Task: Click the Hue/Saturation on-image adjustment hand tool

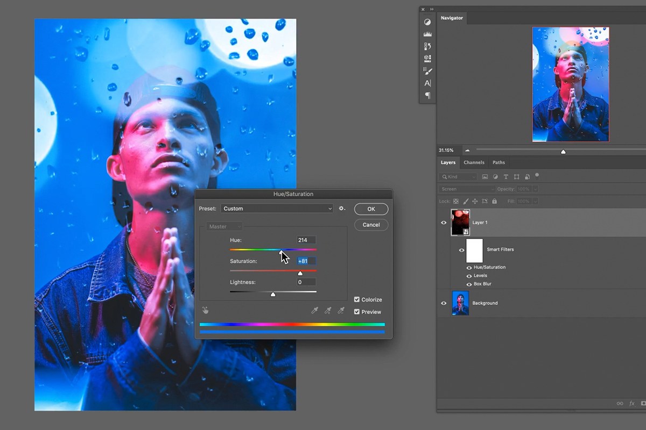Action: 205,310
